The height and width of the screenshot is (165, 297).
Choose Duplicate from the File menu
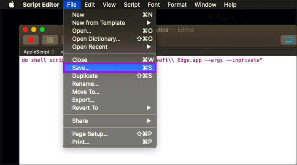pyautogui.click(x=110, y=76)
